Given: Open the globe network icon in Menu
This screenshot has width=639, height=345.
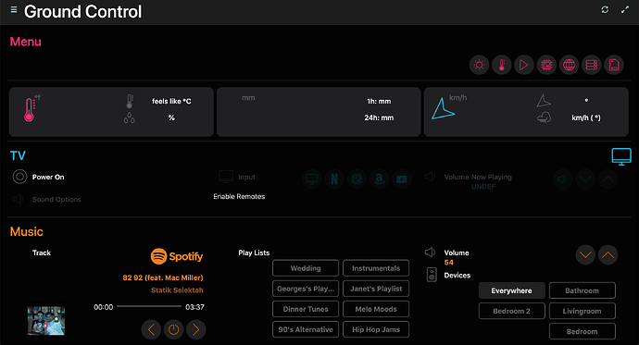Looking at the screenshot, I should (569, 65).
